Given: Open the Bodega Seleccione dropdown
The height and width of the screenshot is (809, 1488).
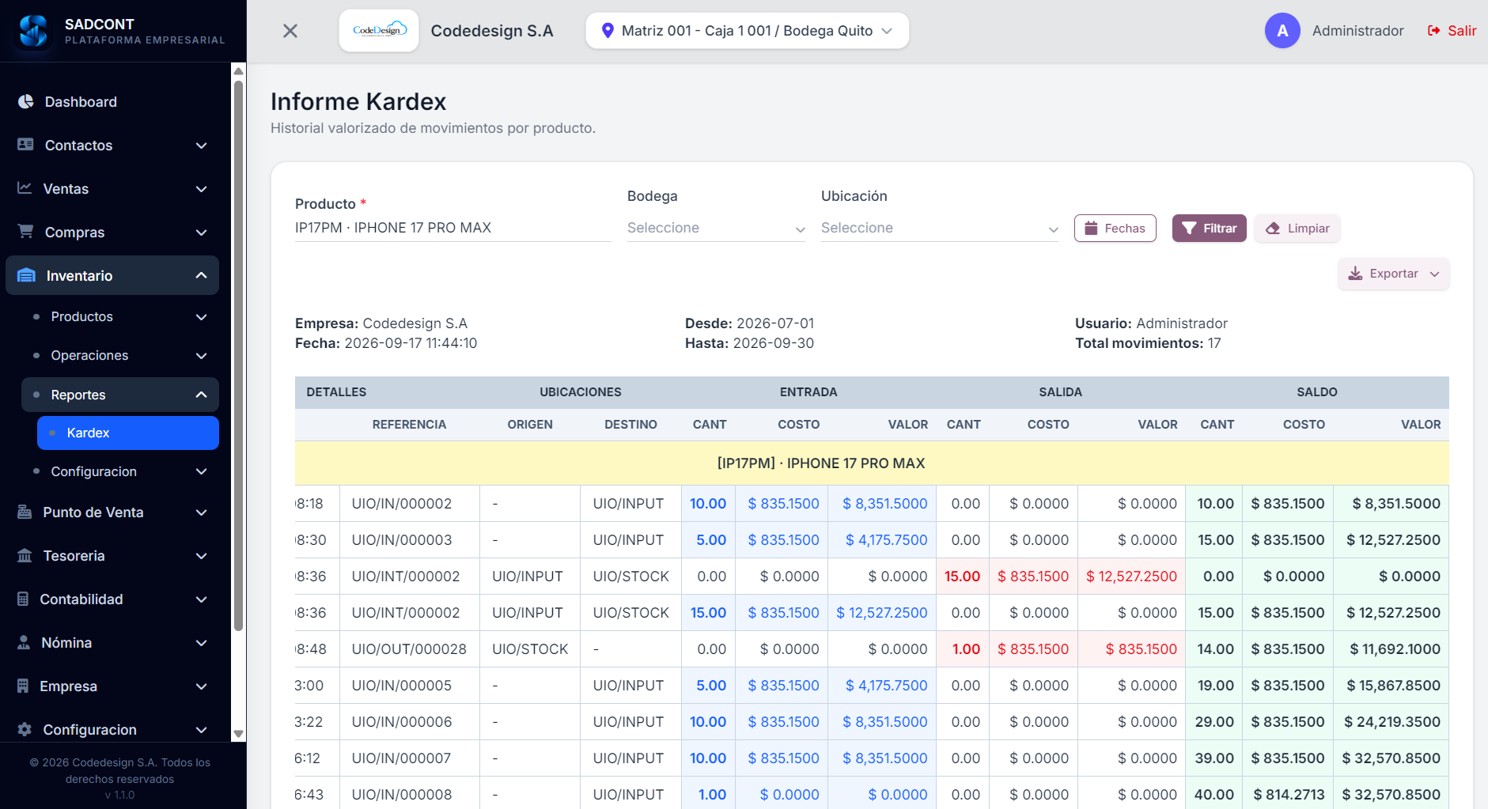Looking at the screenshot, I should pyautogui.click(x=716, y=228).
